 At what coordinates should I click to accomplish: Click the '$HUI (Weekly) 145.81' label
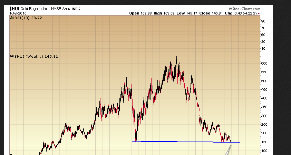pyautogui.click(x=36, y=56)
